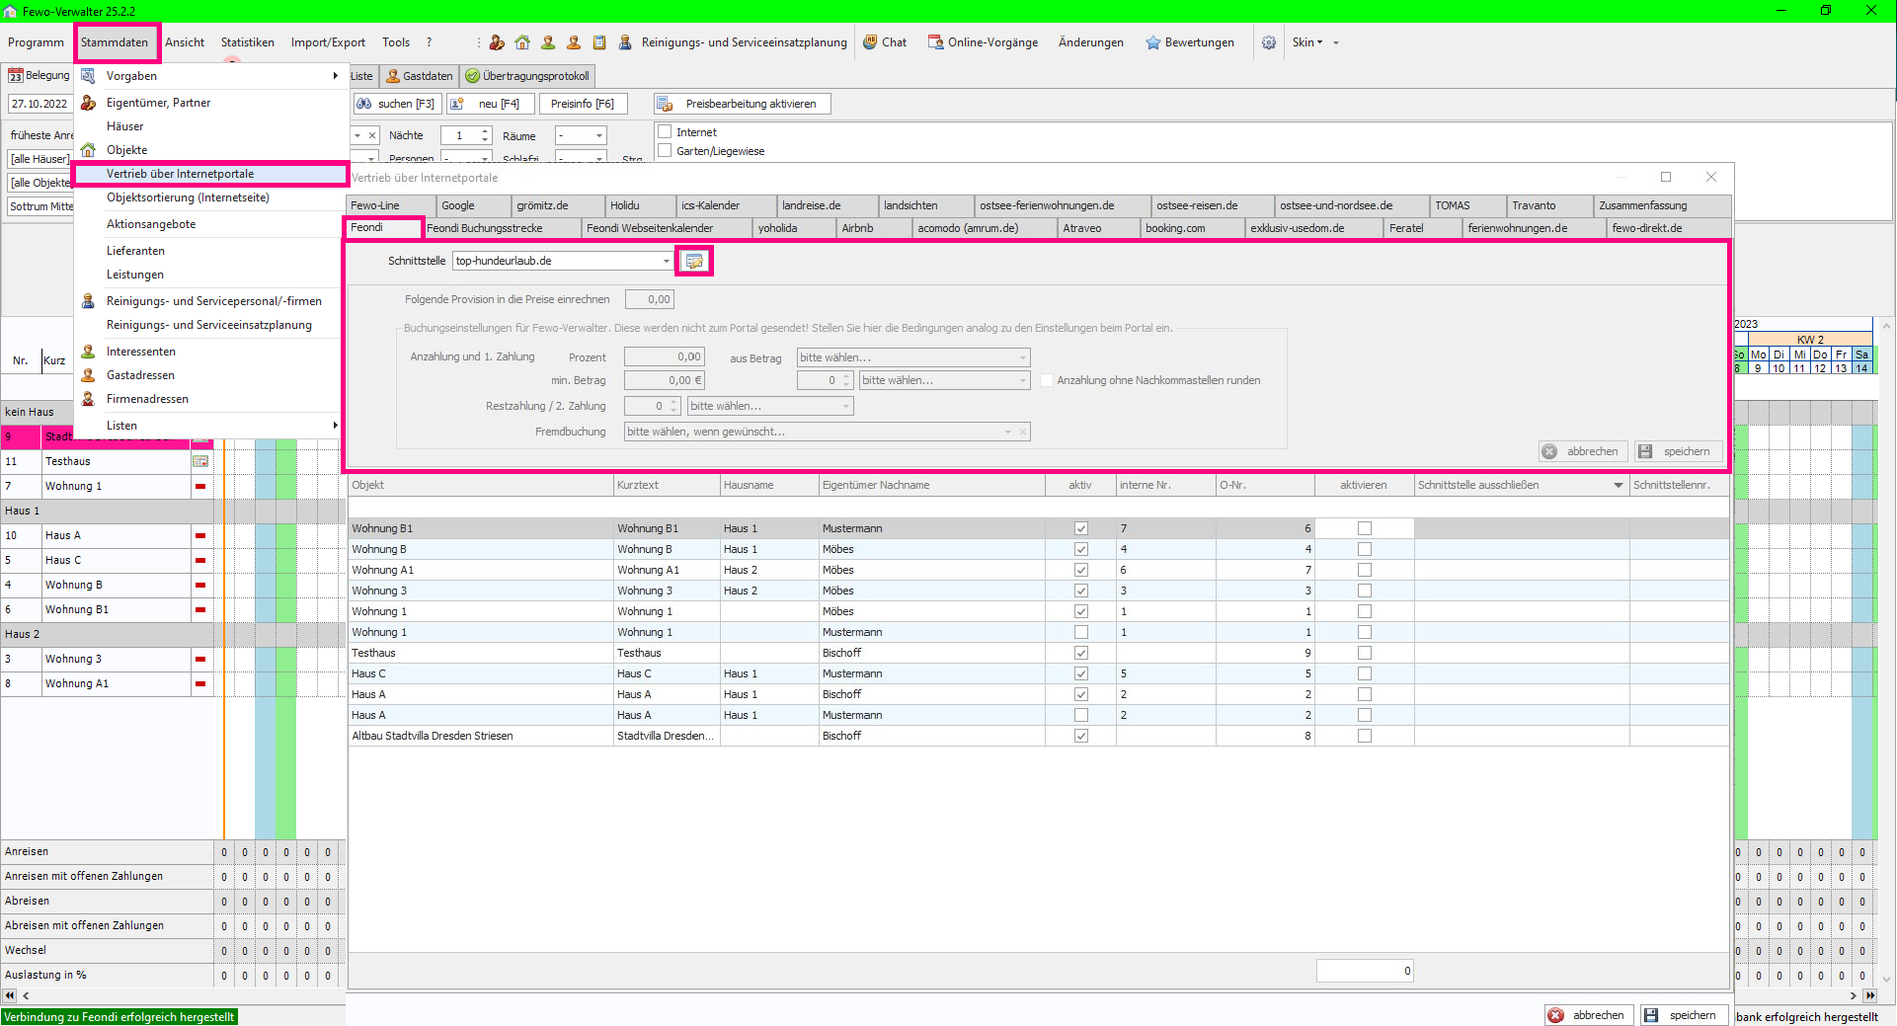The image size is (1897, 1026).
Task: Click the Objekte house icon in the menu
Action: coord(88,150)
